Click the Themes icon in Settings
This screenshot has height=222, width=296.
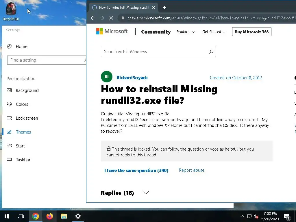pos(9,132)
